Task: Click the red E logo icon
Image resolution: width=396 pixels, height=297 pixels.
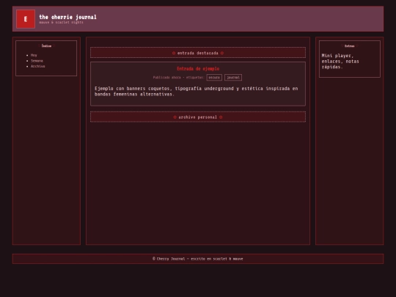Action: click(26, 19)
